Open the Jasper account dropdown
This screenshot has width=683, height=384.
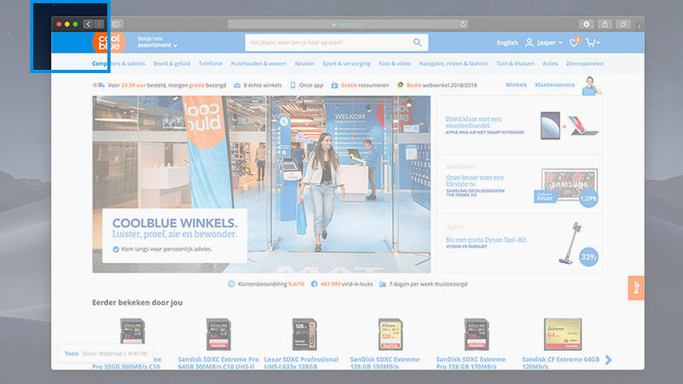pyautogui.click(x=544, y=43)
